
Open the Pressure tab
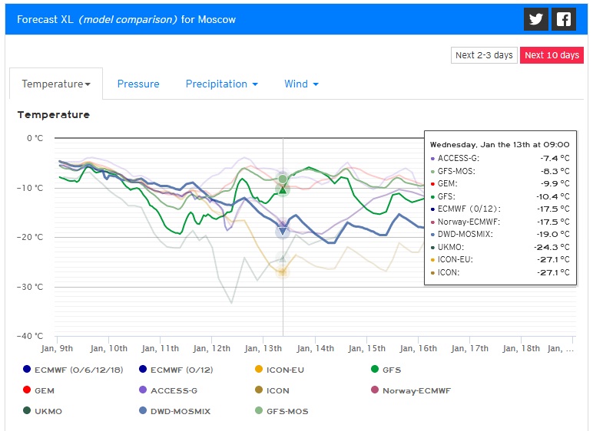pos(138,84)
